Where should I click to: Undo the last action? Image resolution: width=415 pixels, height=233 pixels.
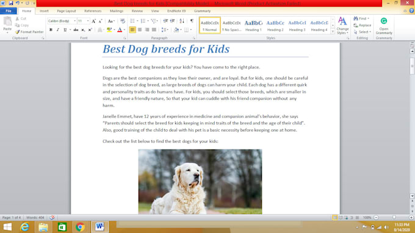pyautogui.click(x=18, y=3)
